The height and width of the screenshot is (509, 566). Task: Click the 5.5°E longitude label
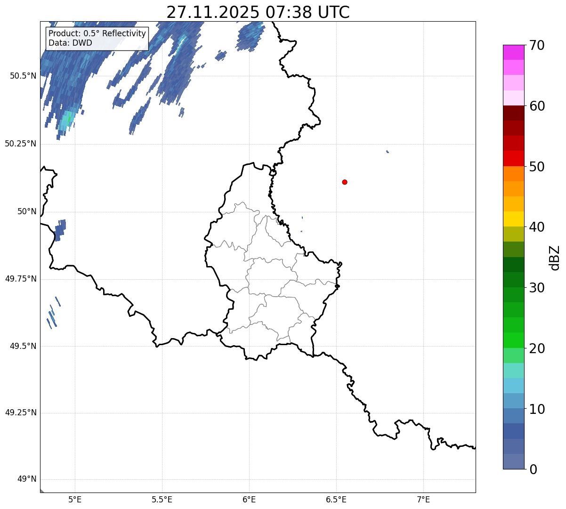click(x=162, y=499)
